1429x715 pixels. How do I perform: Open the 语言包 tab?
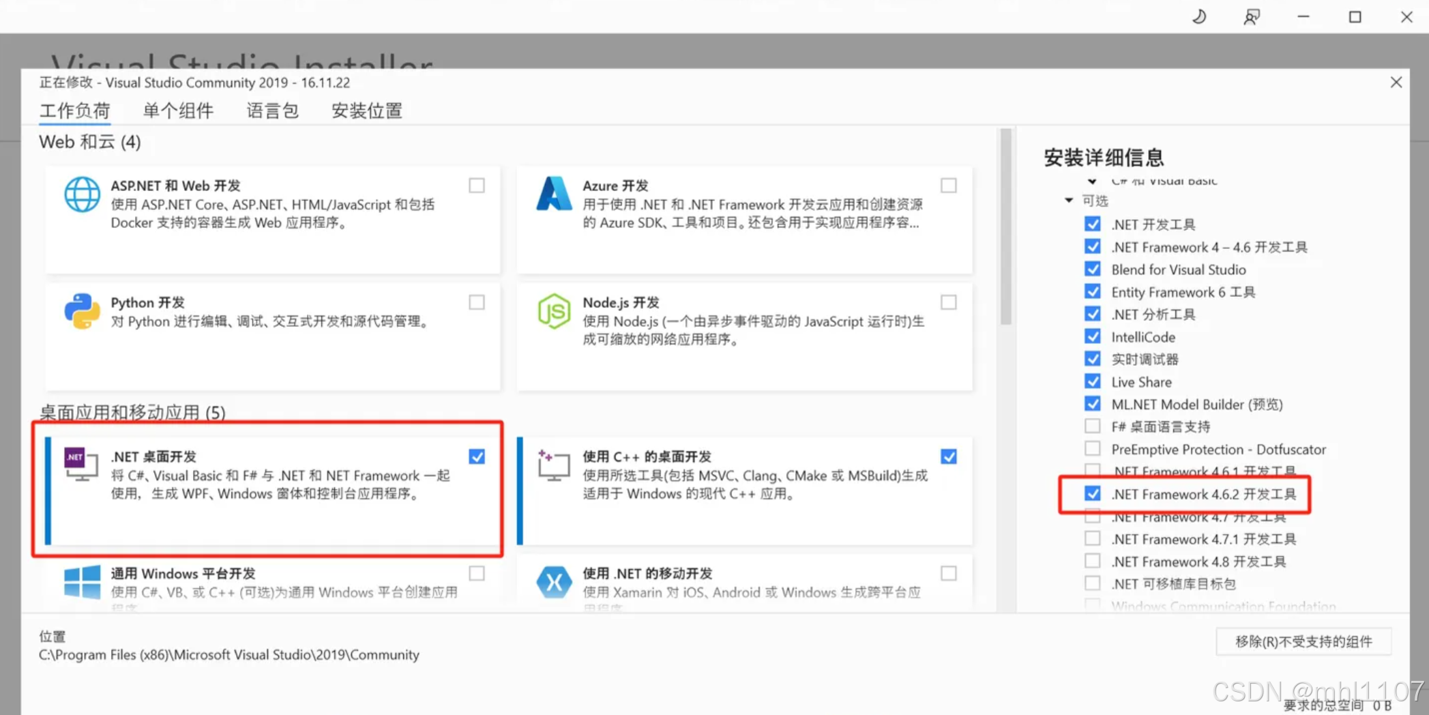coord(272,111)
